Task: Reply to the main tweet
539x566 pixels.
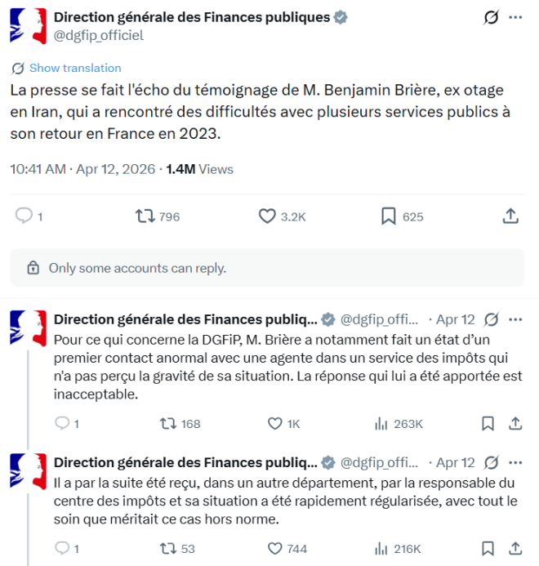Action: 24,216
